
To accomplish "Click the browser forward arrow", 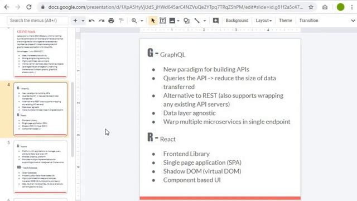I will 17,7.
